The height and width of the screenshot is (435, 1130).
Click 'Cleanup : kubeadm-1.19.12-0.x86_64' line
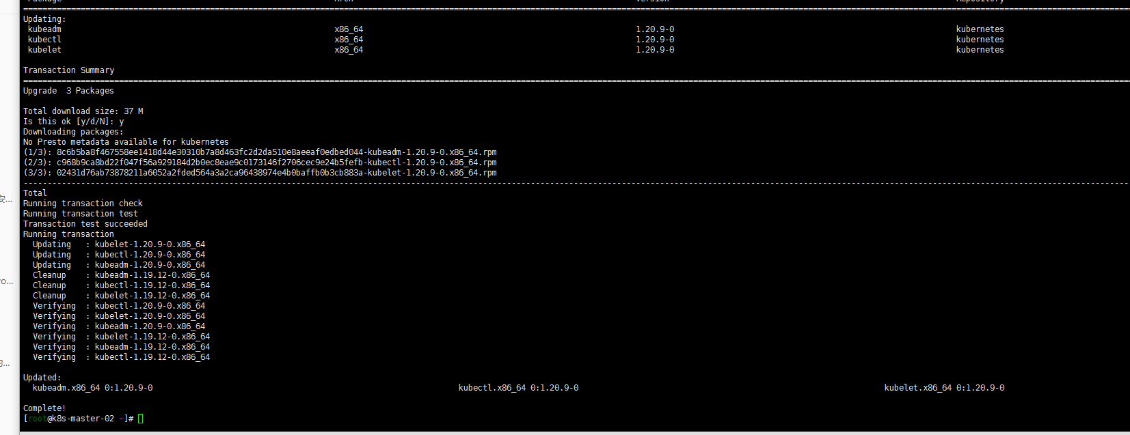121,275
